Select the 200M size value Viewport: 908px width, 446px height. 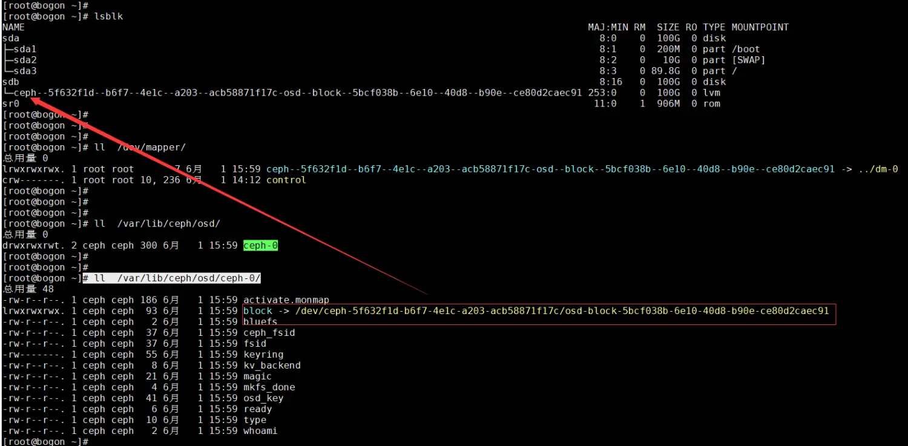click(668, 49)
